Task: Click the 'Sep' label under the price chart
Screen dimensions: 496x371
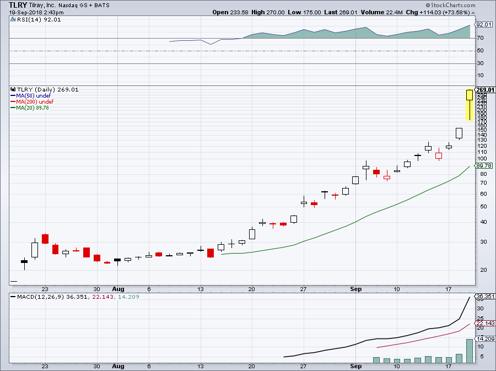Action: tap(356, 289)
